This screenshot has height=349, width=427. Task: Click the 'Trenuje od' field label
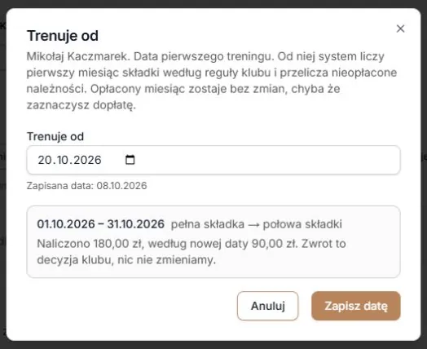pyautogui.click(x=55, y=136)
